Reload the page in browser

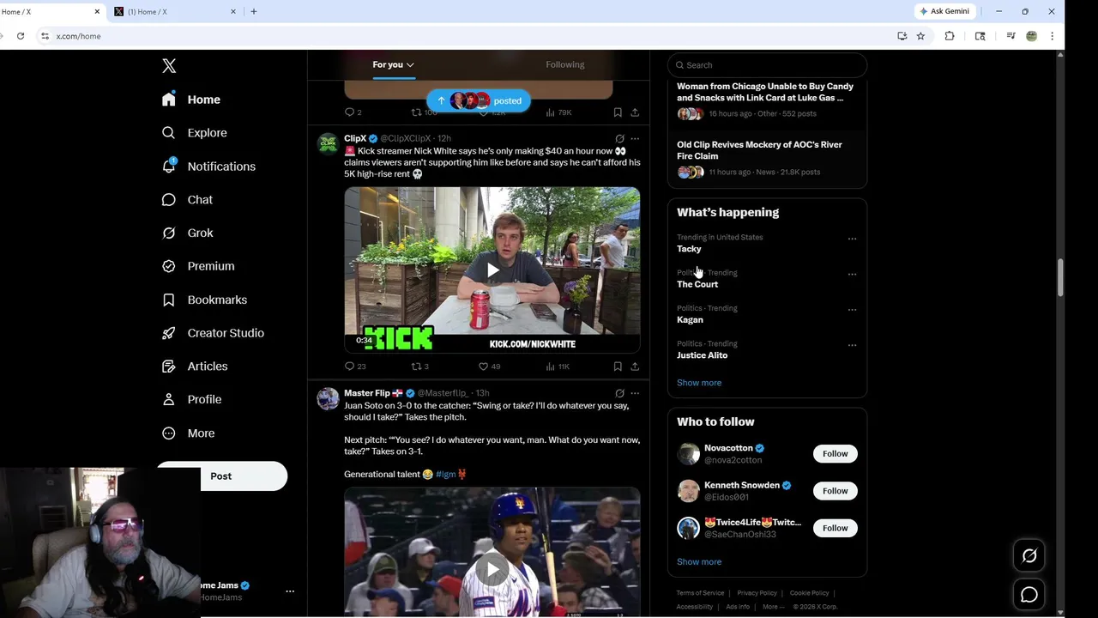tap(21, 36)
